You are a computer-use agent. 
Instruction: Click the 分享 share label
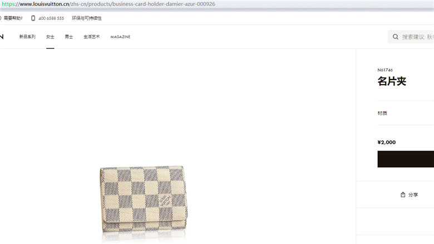pos(413,195)
